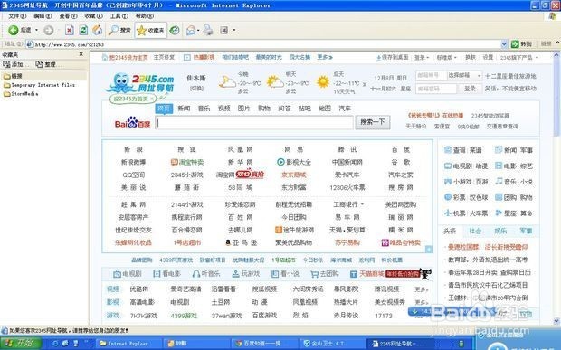Viewport: 561px width, 350px height.
Task: Click the 听音乐 headphones icon
Action: [196, 274]
